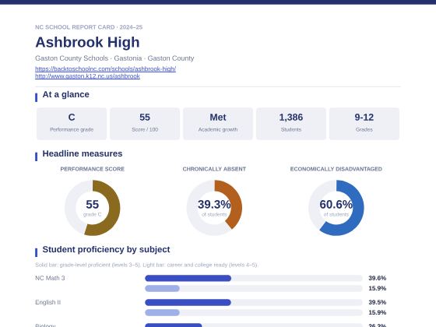Click the English II light career-ready bar
Viewport: 436px width, 327px height.
(x=162, y=312)
